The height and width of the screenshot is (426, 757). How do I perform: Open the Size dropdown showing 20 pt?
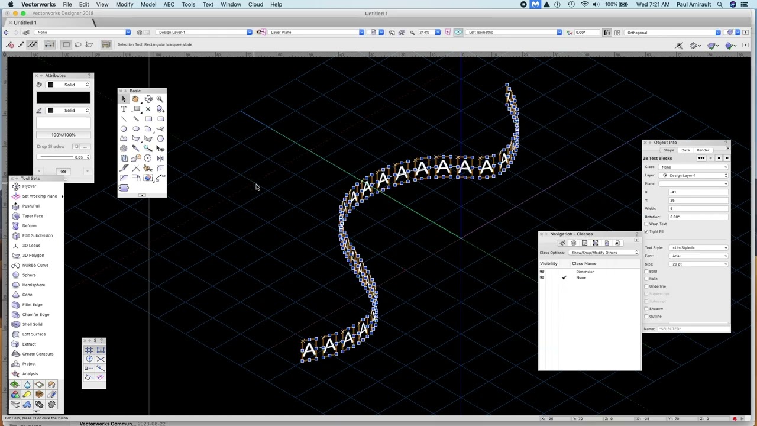699,264
